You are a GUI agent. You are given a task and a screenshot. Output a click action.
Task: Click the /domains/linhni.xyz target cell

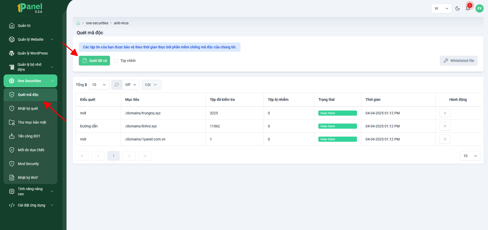[163, 126]
